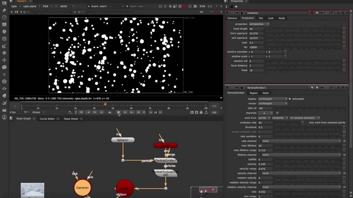Open the File tab in Camera1
This screenshot has width=353, height=198.
[x=261, y=18]
